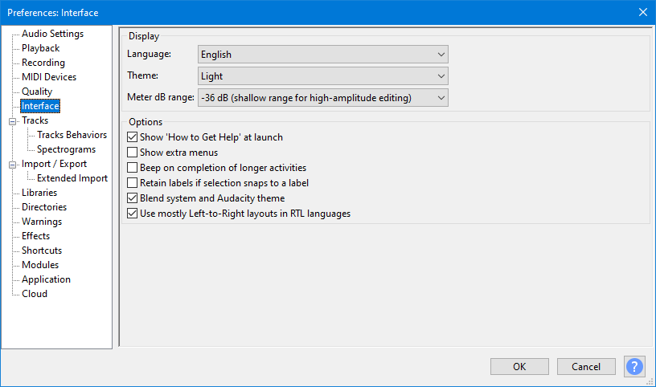Screen dimensions: 656x387
Task: Go to Playback preferences
Action: [40, 48]
